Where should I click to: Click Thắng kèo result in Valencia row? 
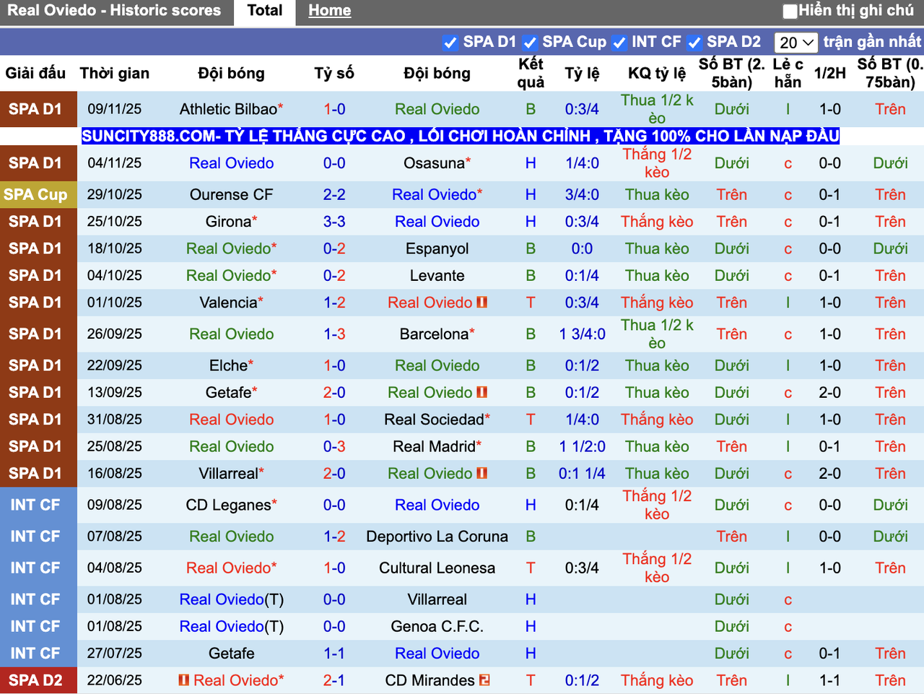click(x=657, y=302)
